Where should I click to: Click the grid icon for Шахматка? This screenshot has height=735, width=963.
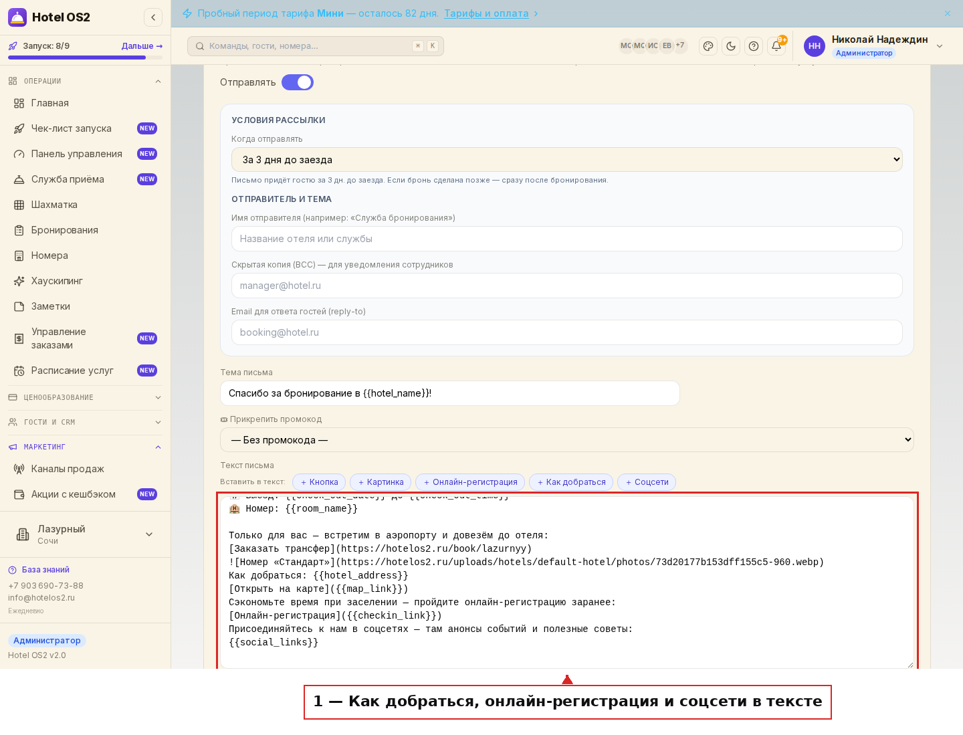19,205
